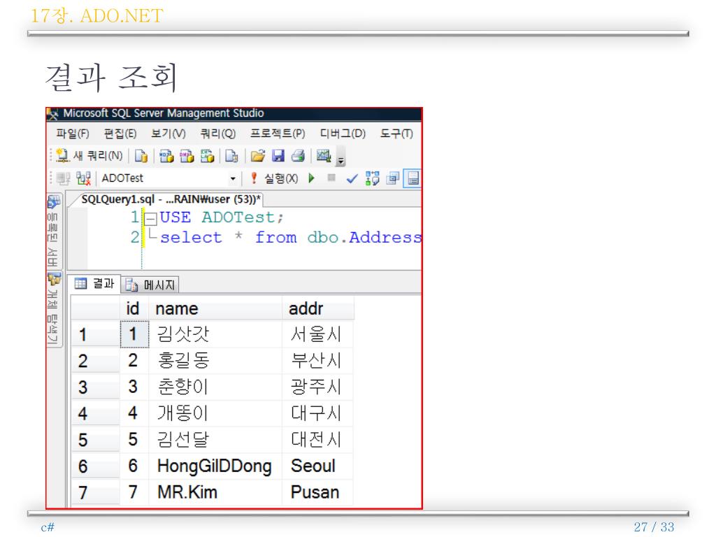716x537 pixels.
Task: Collapse the USE ADOTest code block
Action: [x=151, y=219]
